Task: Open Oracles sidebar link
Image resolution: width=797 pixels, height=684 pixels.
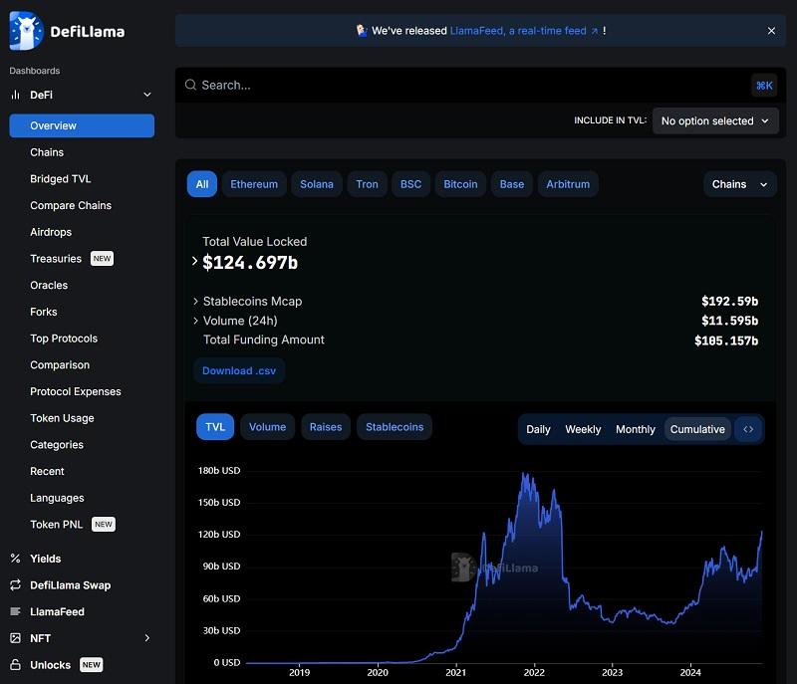Action: pyautogui.click(x=49, y=285)
